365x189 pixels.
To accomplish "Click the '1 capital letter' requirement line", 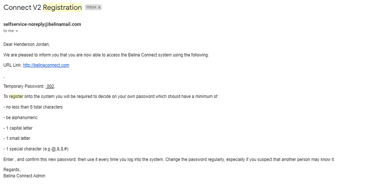I will coord(18,128).
